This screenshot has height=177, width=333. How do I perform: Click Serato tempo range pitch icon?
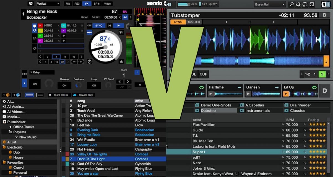pyautogui.click(x=121, y=33)
